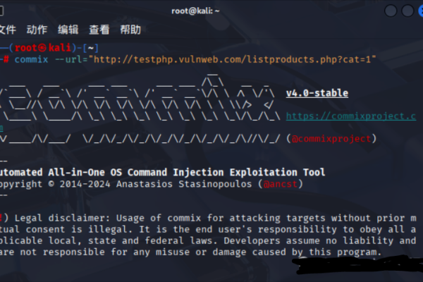423x282 pixels.
Task: Open the 编辑 menu
Action: point(68,29)
